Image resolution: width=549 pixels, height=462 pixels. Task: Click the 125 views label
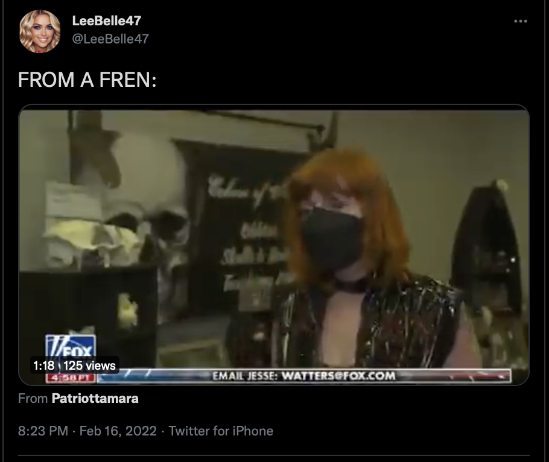tap(90, 365)
